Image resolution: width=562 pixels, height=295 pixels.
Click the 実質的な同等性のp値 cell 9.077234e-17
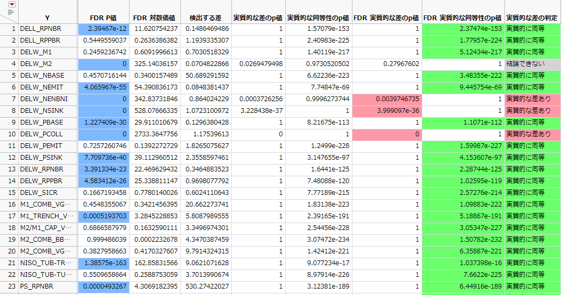tap(319, 263)
